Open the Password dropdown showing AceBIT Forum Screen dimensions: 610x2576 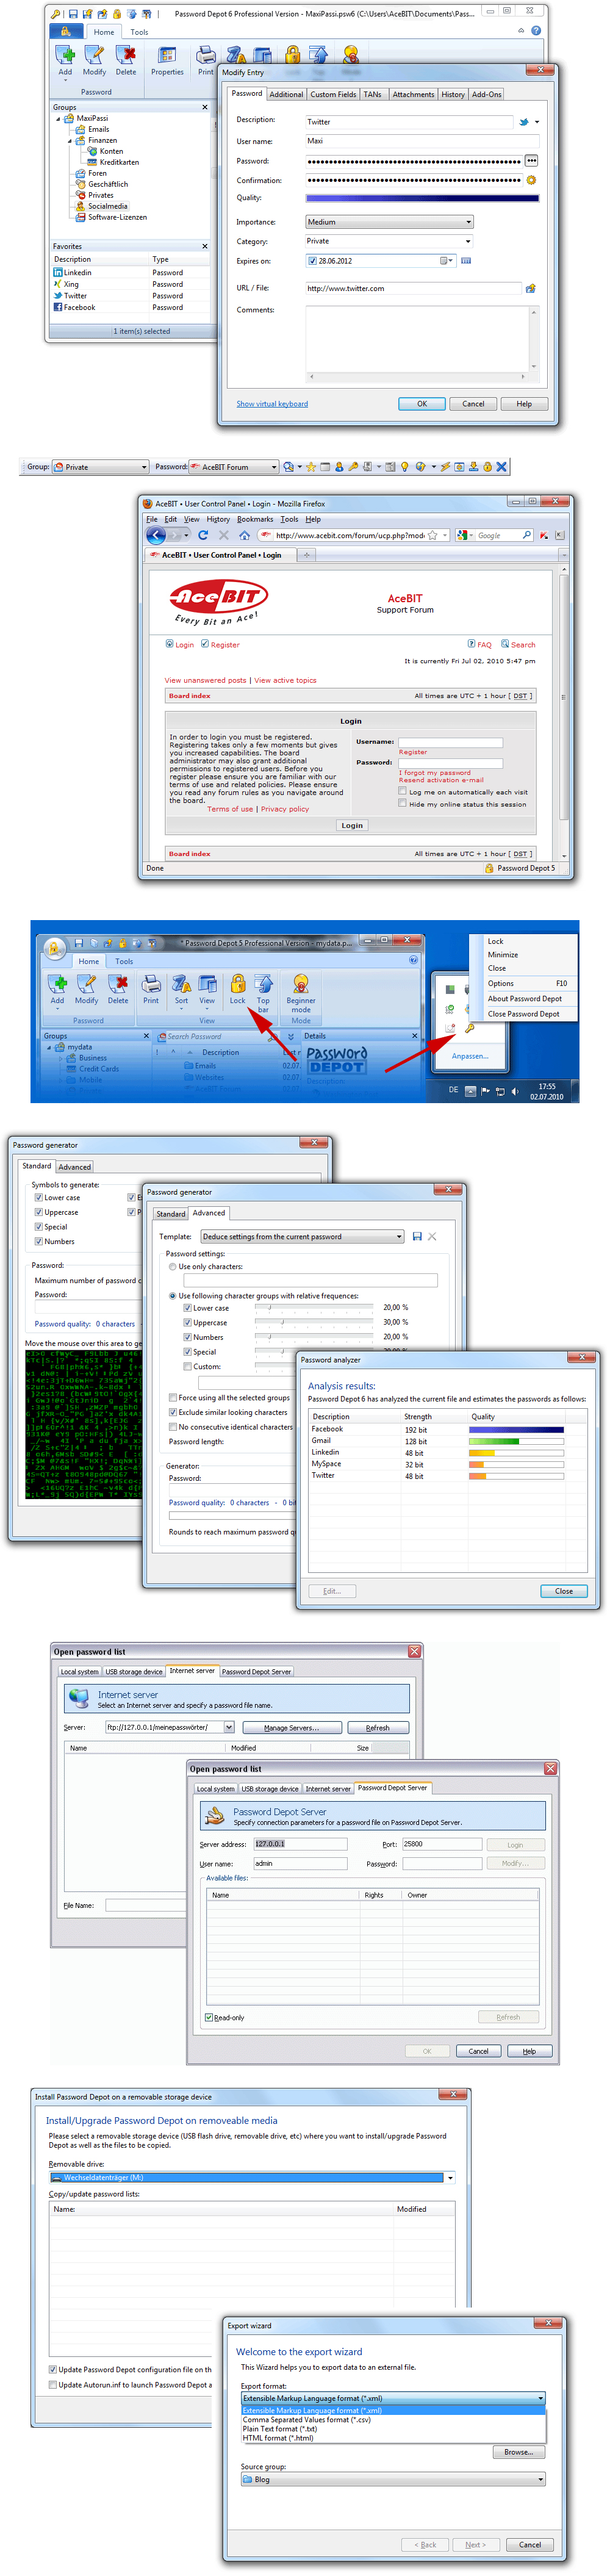pyautogui.click(x=234, y=467)
